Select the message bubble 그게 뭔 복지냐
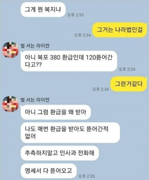This screenshot has width=149, height=180. [43, 9]
